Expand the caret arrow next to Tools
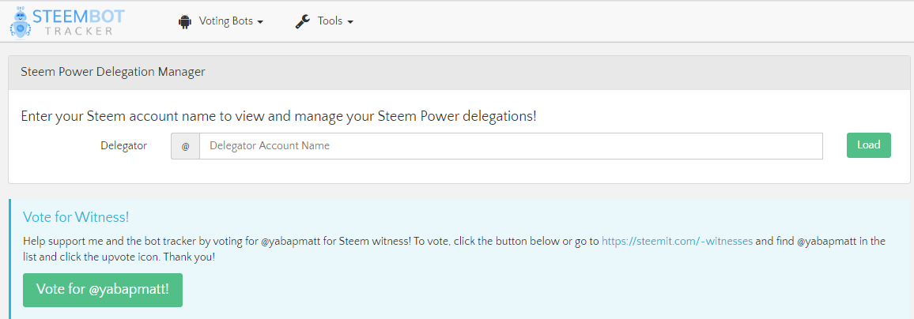914x319 pixels. click(350, 22)
